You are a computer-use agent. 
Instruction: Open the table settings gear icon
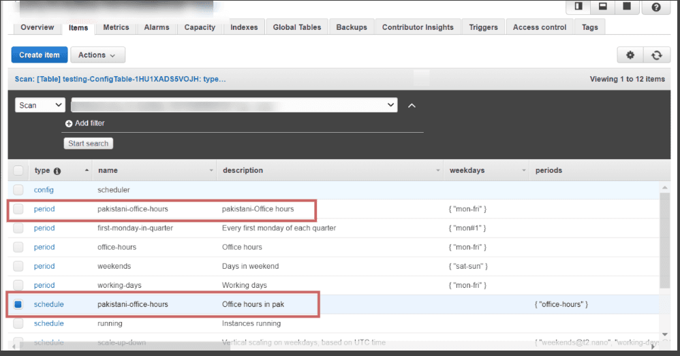pyautogui.click(x=630, y=55)
